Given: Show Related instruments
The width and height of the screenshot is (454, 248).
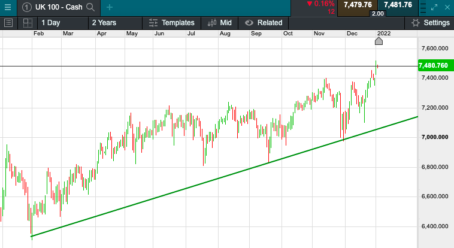Looking at the screenshot, I should click(x=264, y=23).
